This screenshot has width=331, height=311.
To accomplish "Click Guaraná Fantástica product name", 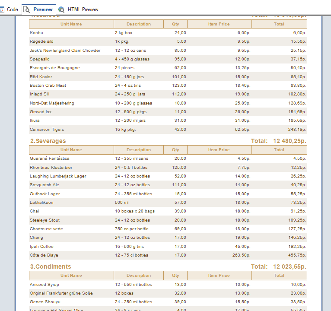I will coord(50,159).
